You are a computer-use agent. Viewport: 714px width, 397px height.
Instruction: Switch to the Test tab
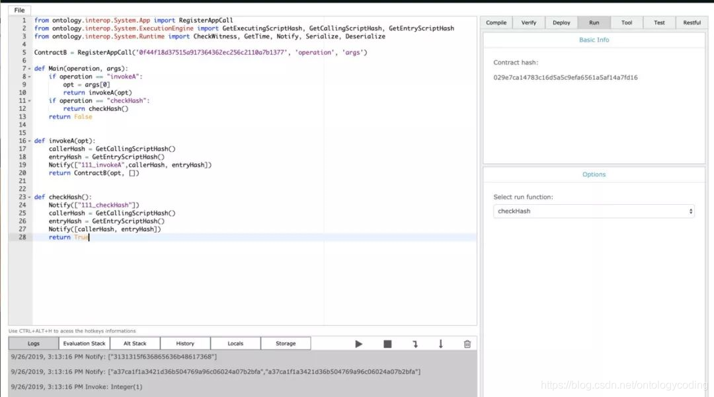(659, 22)
